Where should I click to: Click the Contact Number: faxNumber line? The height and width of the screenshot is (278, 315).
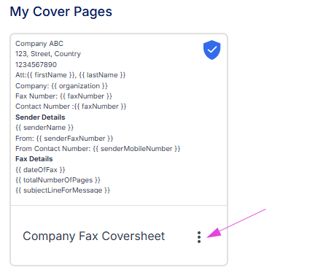(x=71, y=107)
